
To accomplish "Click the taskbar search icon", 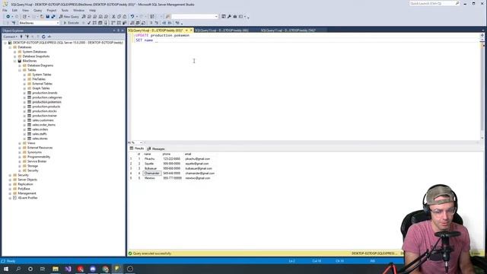I will 18,269.
